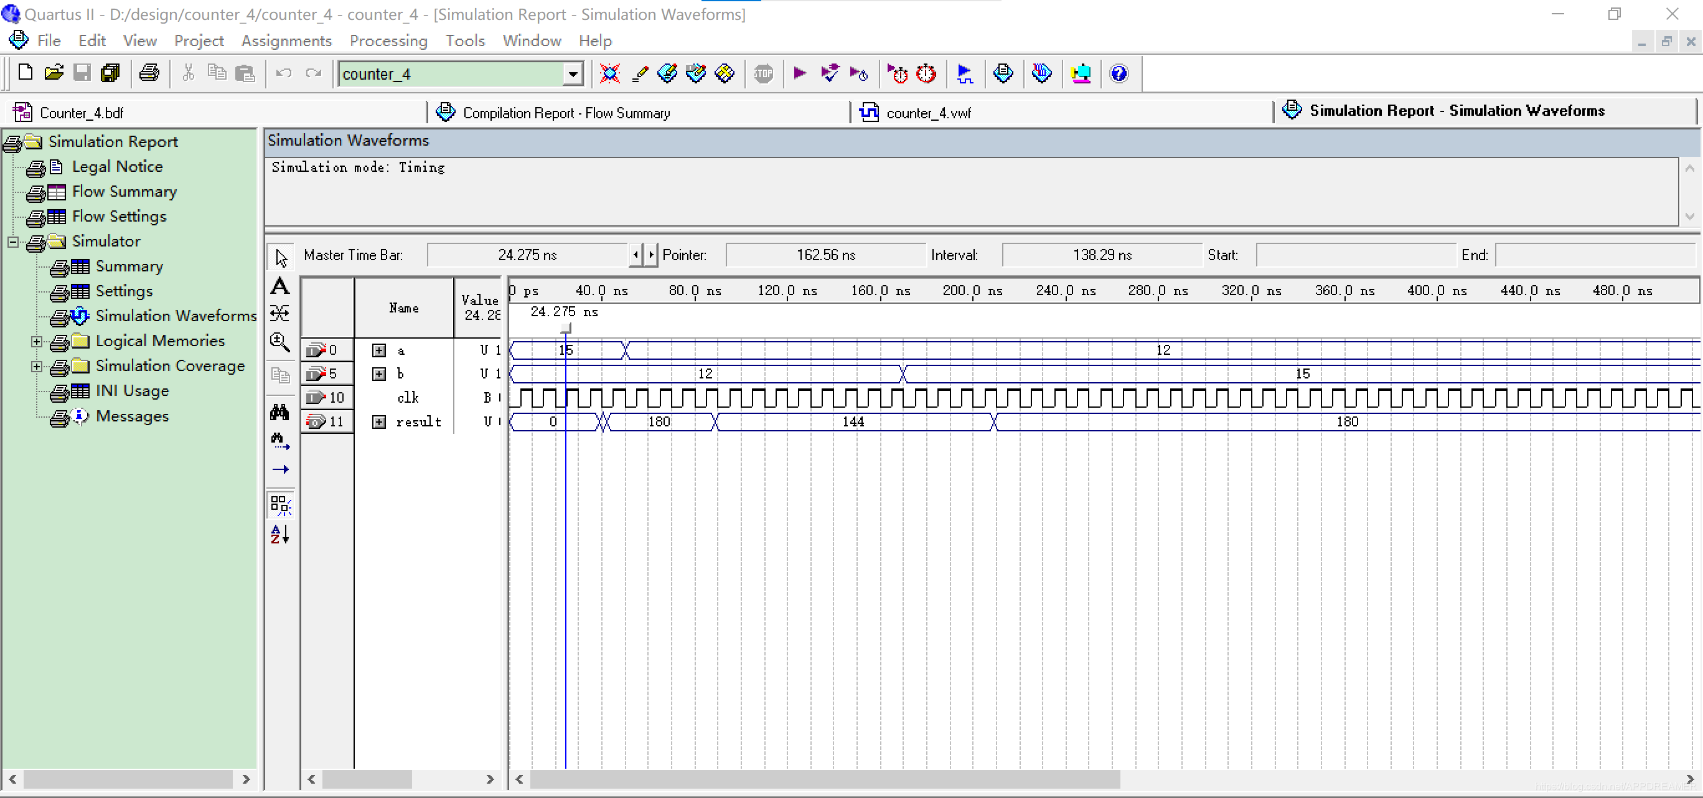
Task: Click the Master Time Bar value field
Action: [527, 255]
